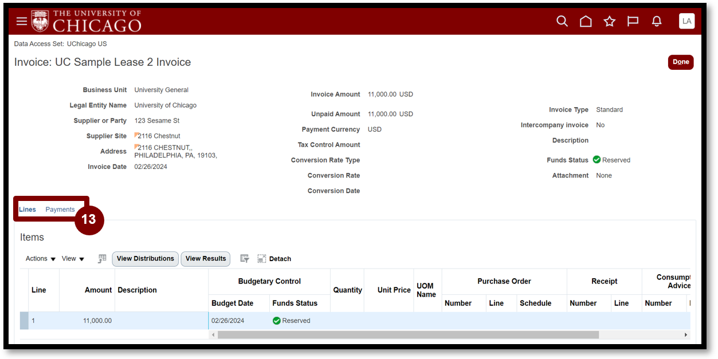
Task: Click the Supplier Site change indicator icon
Action: [x=136, y=135]
